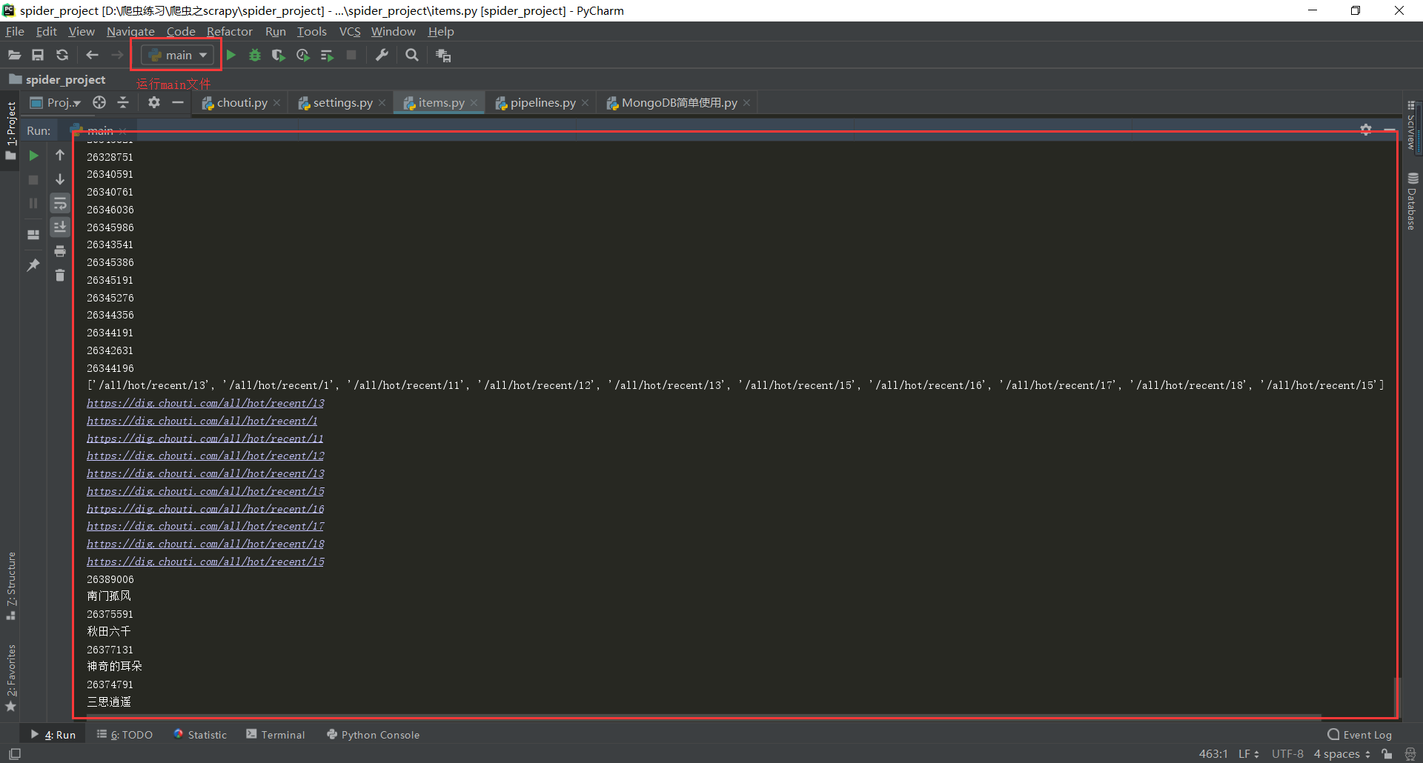The image size is (1423, 763).
Task: Expand the Proj. view selector dropdown
Action: tap(56, 102)
